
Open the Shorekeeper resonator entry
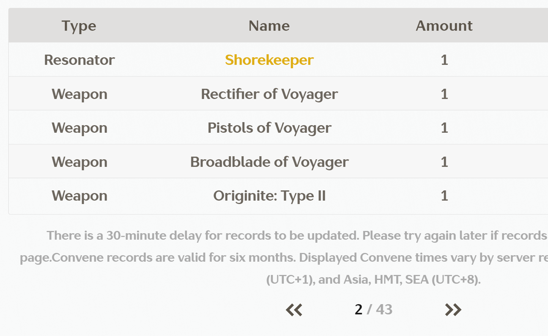[x=269, y=60]
